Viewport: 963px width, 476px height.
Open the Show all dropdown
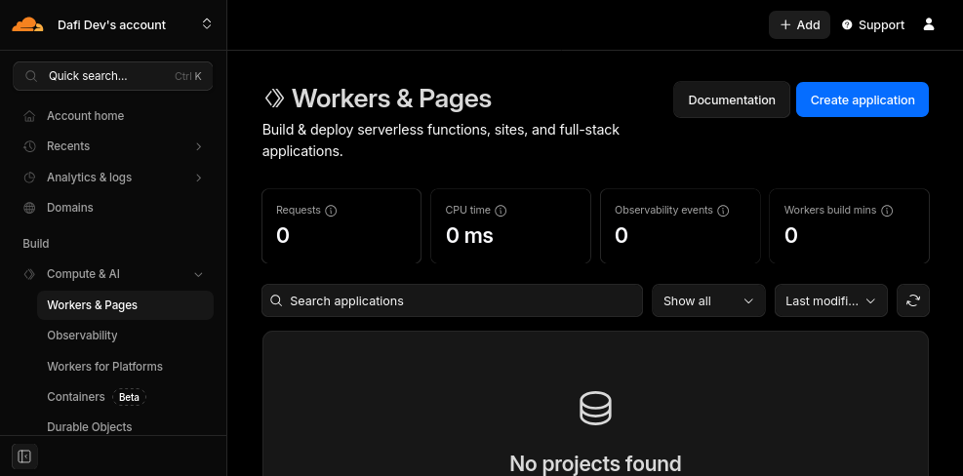tap(708, 301)
